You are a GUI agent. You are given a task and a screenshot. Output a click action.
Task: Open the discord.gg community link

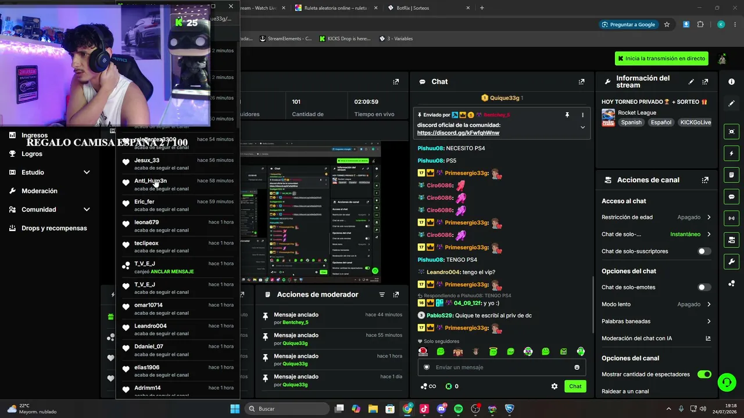coord(458,133)
